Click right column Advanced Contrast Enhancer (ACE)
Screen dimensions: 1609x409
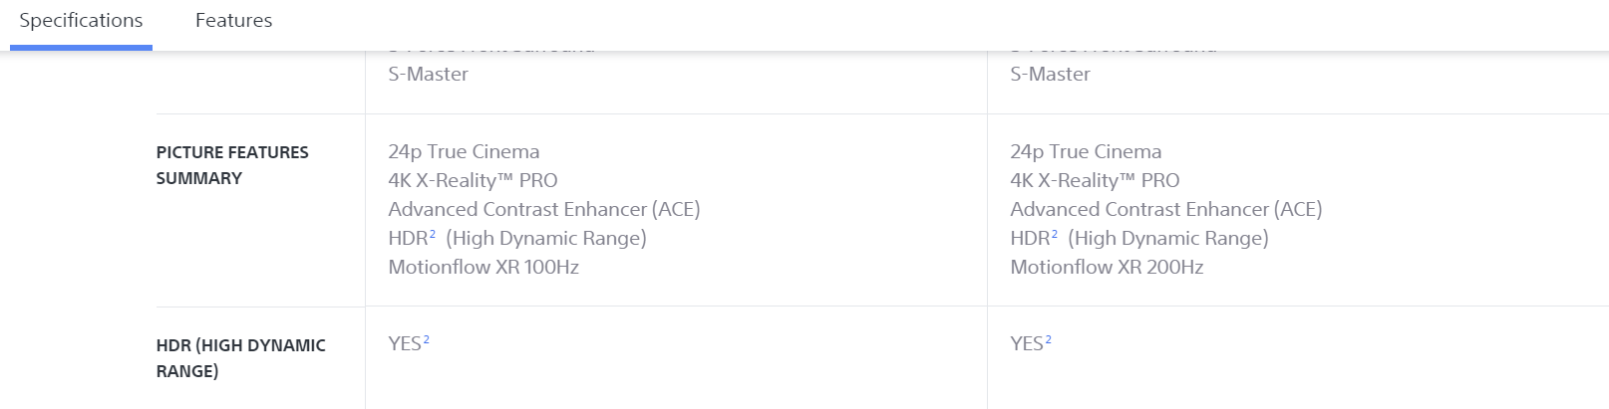[x=1165, y=210]
